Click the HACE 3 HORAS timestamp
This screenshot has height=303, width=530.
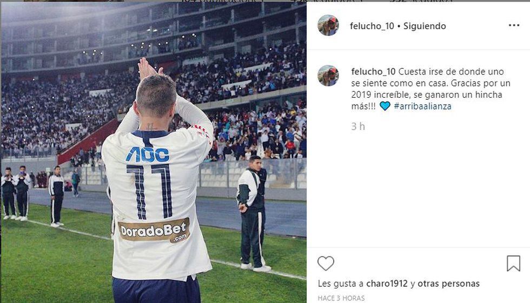[x=341, y=298]
